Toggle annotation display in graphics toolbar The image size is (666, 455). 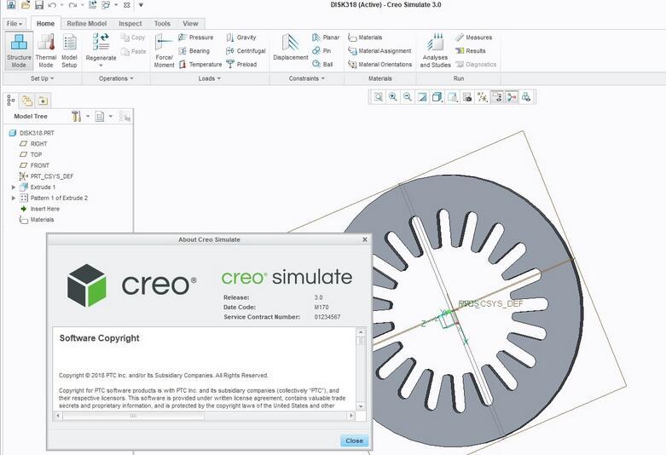click(x=497, y=97)
